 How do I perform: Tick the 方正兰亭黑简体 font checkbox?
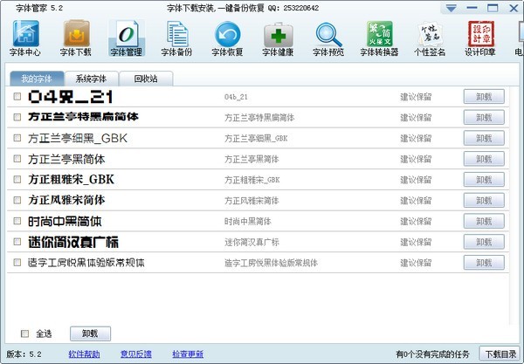[x=17, y=159]
